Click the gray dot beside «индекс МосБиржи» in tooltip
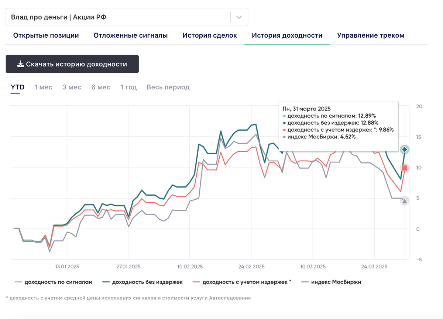Screen dimensions: 443x319 (x=285, y=137)
